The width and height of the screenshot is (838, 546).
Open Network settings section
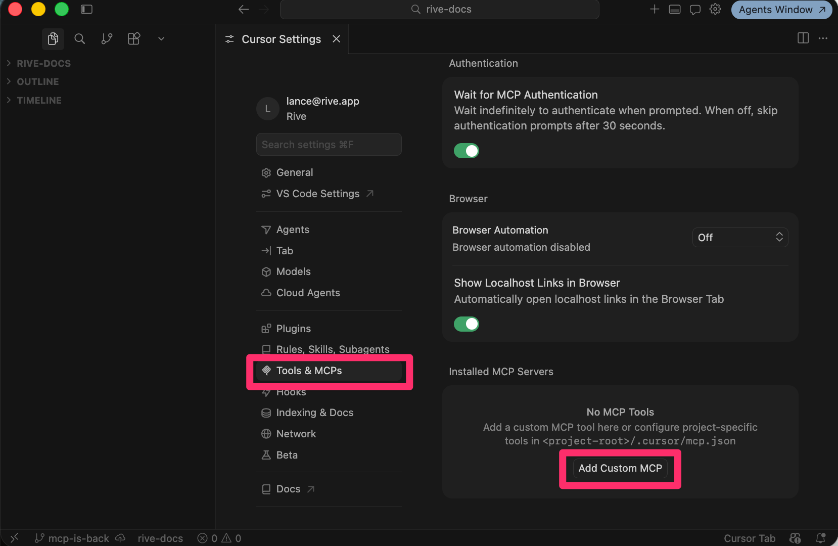329,434
